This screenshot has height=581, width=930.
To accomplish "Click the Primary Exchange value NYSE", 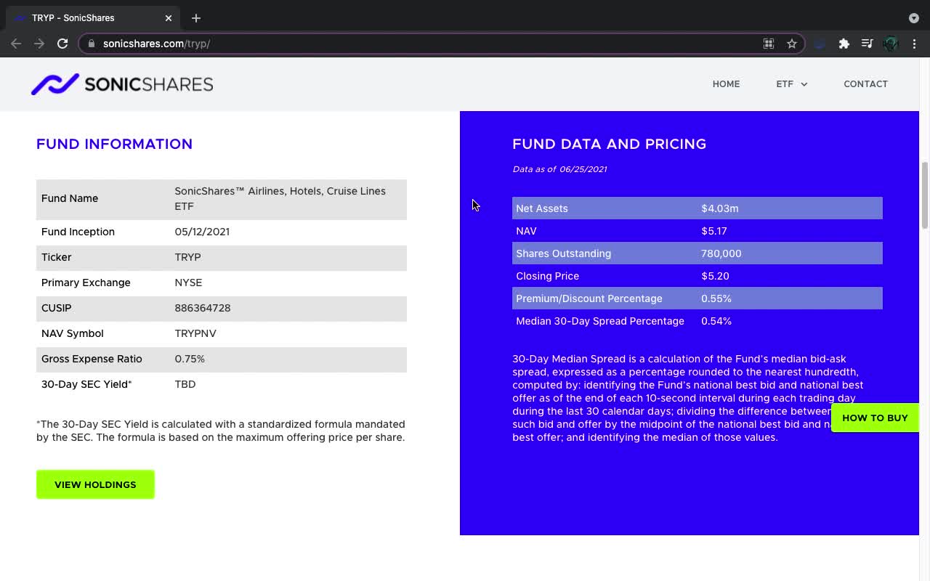I will point(188,283).
